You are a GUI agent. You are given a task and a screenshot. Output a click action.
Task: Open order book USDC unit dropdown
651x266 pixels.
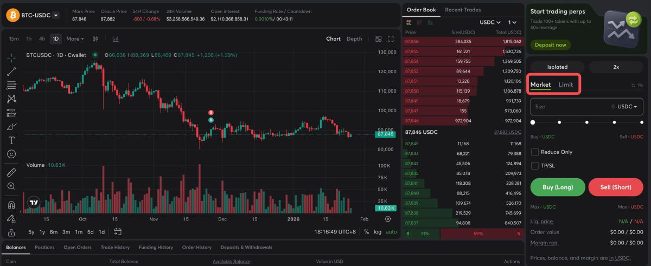pyautogui.click(x=491, y=22)
